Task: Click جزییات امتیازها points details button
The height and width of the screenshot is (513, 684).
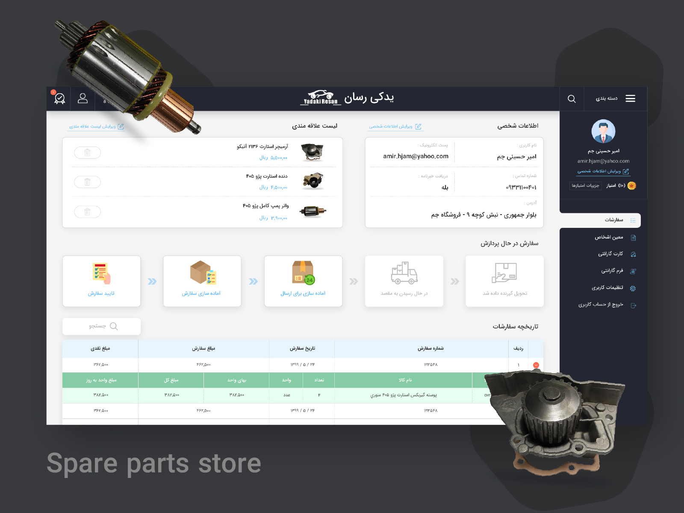Action: [586, 186]
